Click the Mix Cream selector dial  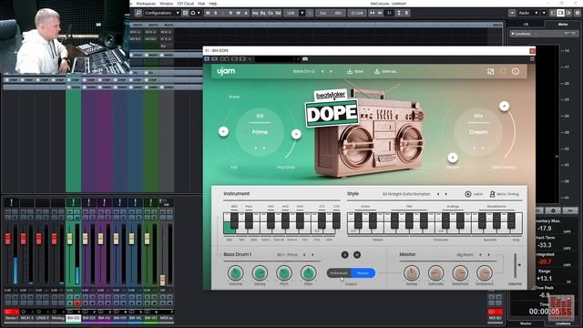[x=478, y=132]
